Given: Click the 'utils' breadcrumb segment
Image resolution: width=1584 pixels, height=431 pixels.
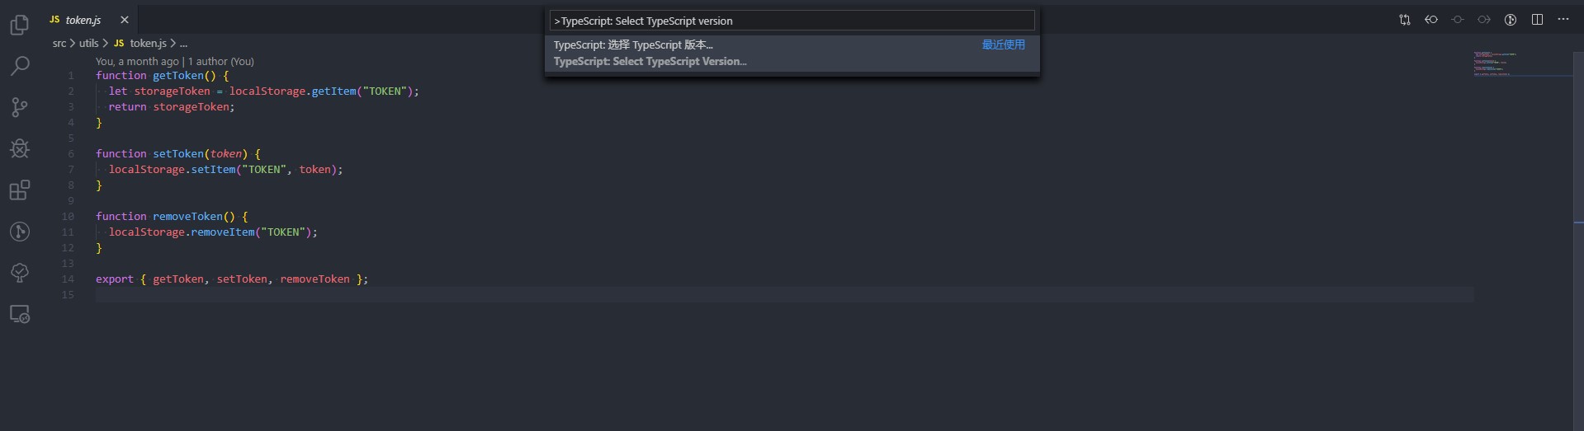Looking at the screenshot, I should 88,43.
